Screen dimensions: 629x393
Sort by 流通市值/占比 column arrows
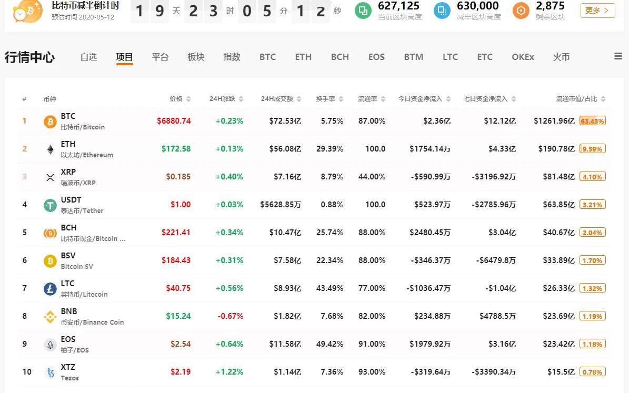coord(603,99)
